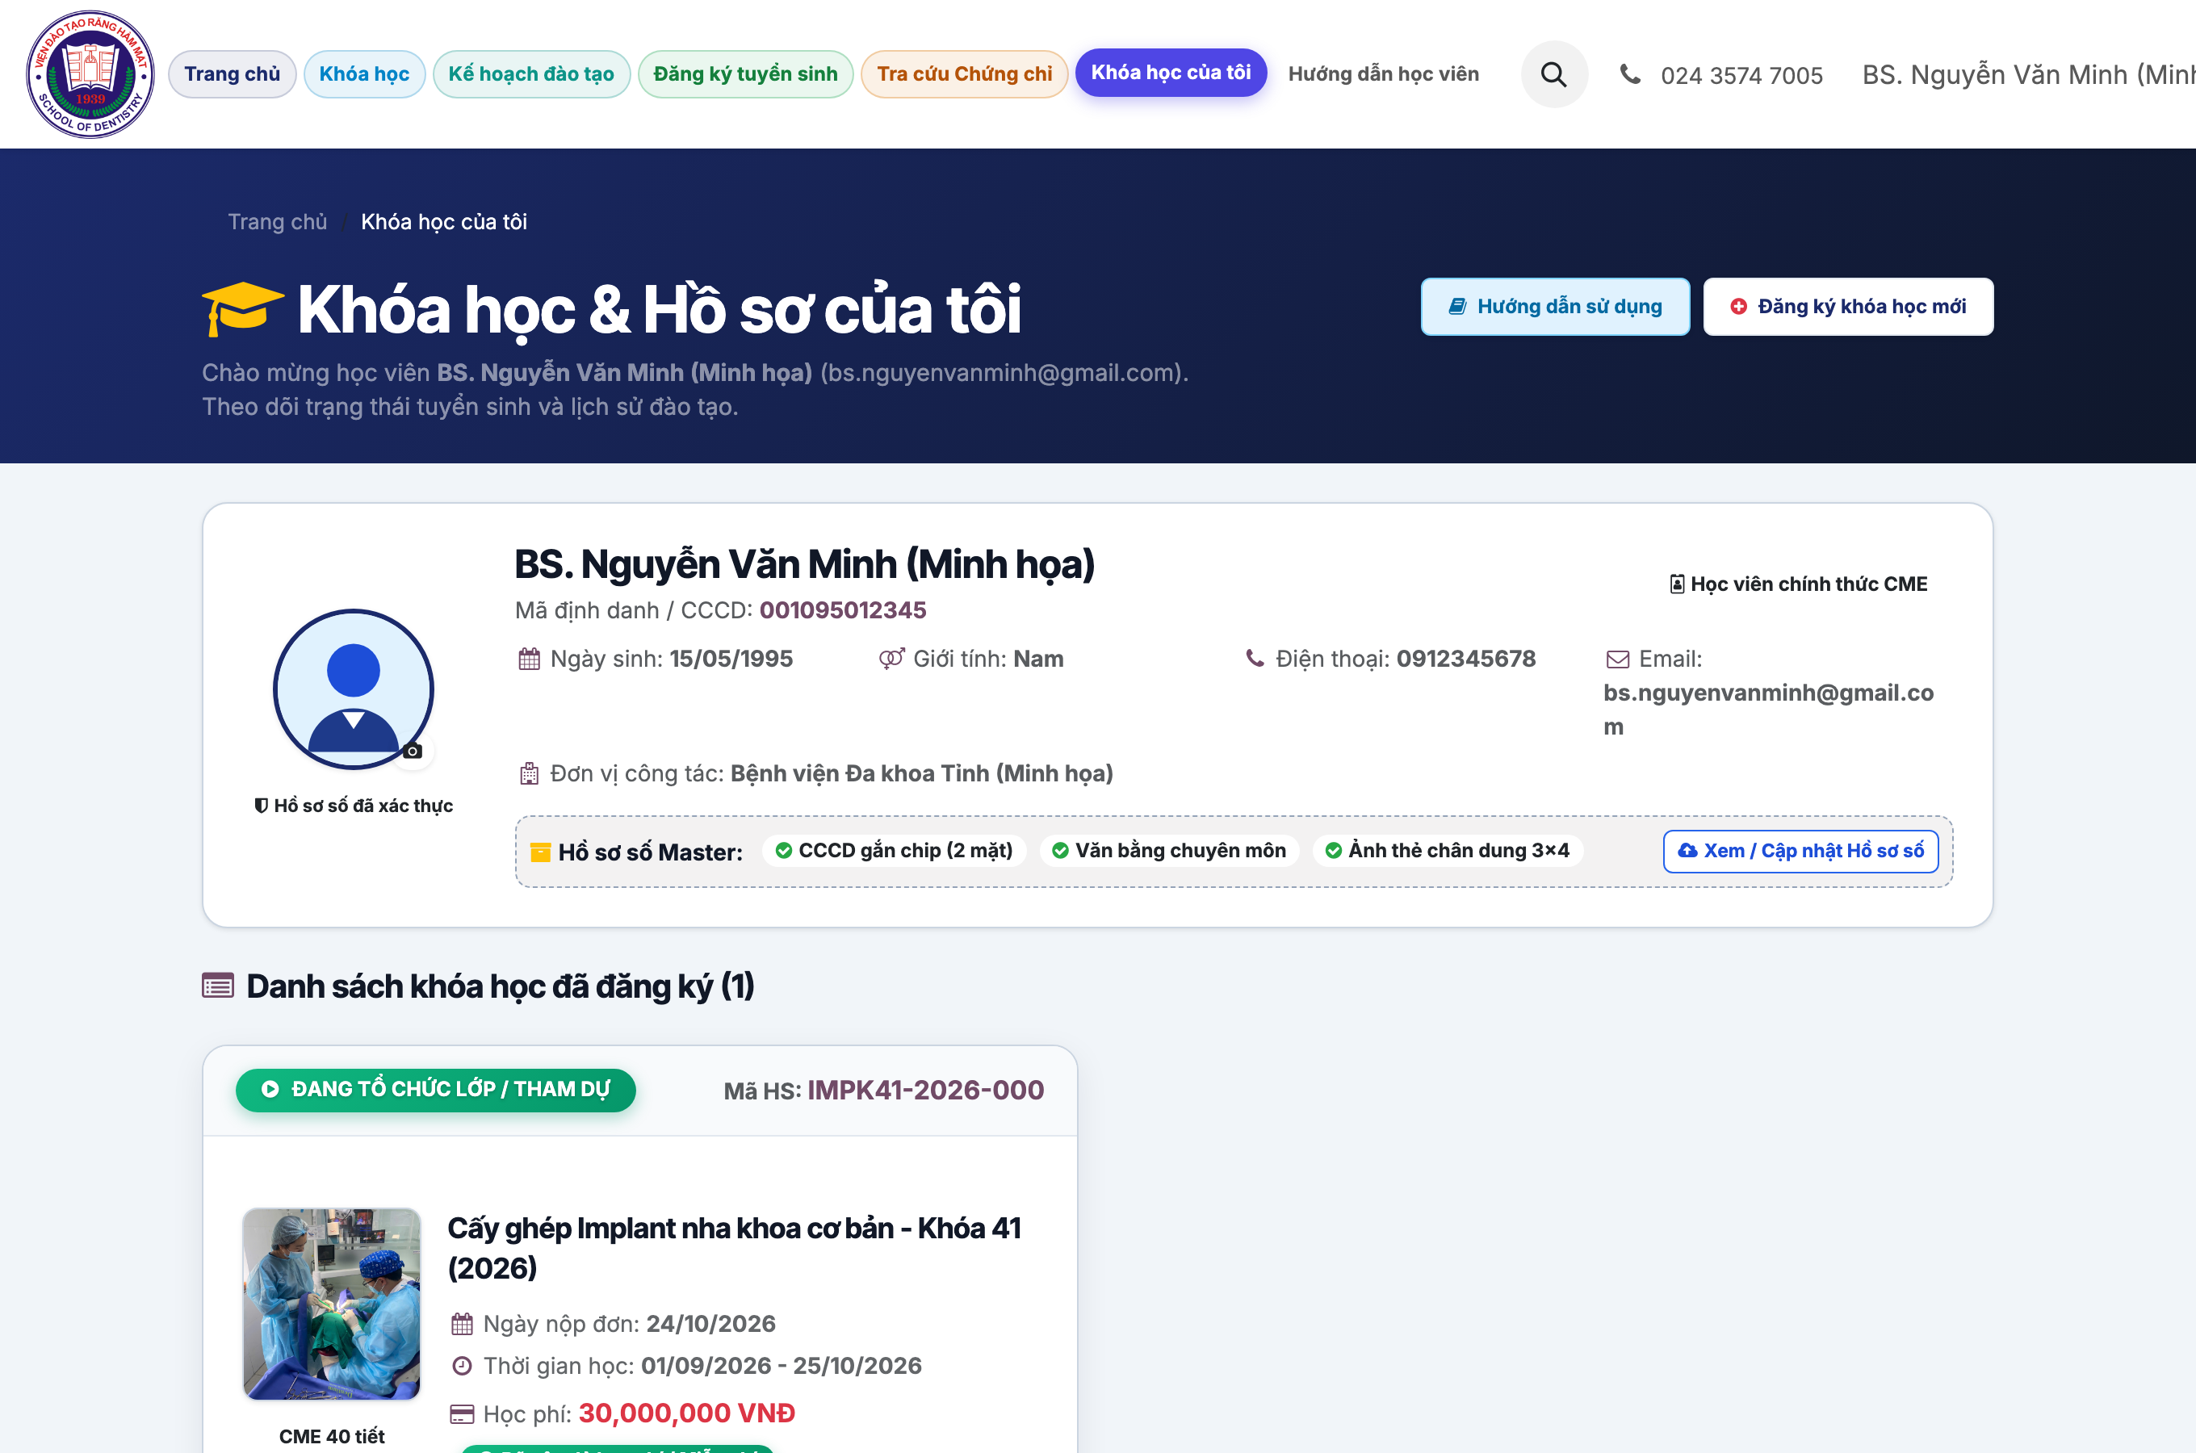Click Xem / Cập nhật Hồ sơ số button
The width and height of the screenshot is (2196, 1453).
[x=1801, y=851]
